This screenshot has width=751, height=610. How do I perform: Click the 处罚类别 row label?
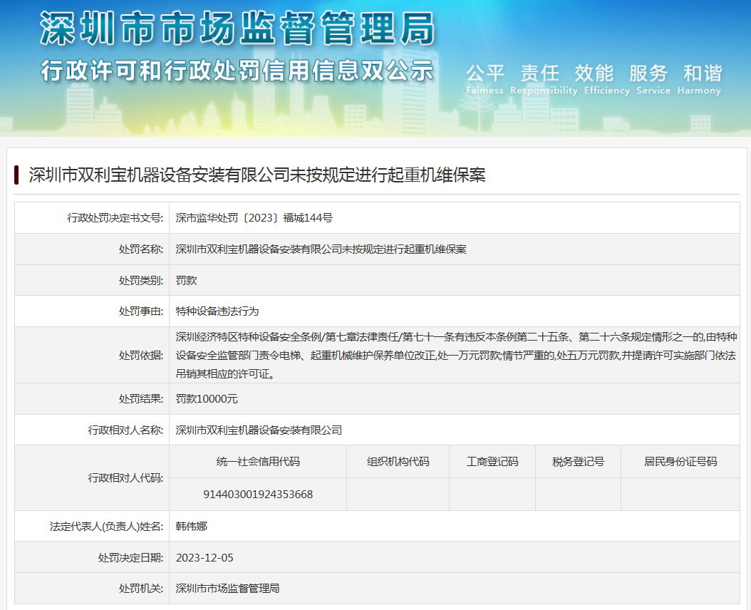(141, 280)
